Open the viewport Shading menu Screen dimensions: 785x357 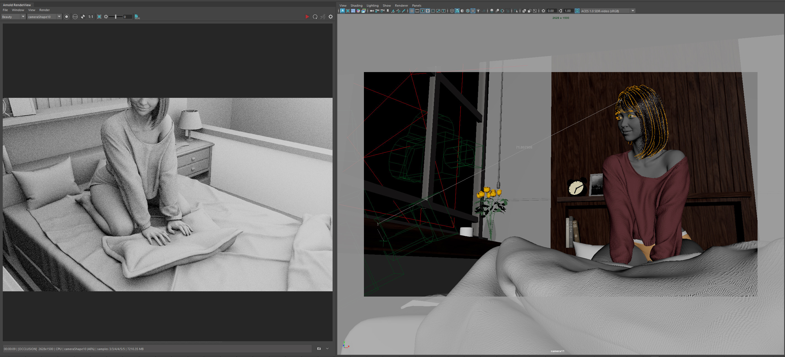click(356, 6)
